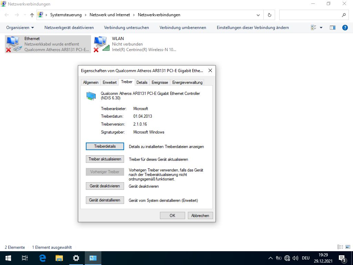Screen dimensions: 353x265
Task: Expand the chevron after Systemsteuerung
Action: click(x=85, y=15)
